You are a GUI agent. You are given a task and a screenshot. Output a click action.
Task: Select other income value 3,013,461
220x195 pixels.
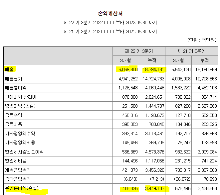click(154, 134)
